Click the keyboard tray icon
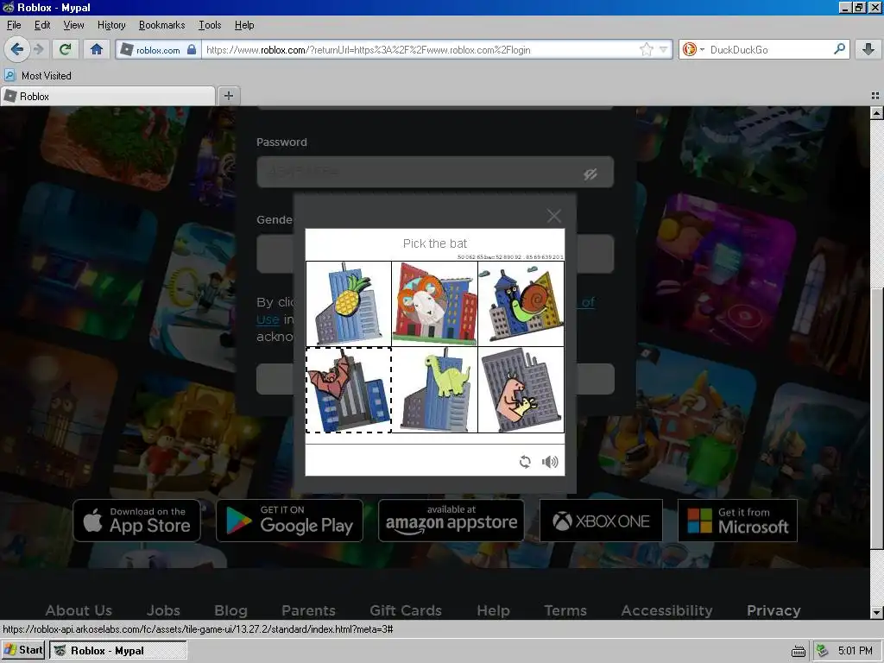This screenshot has width=884, height=663. tap(798, 651)
